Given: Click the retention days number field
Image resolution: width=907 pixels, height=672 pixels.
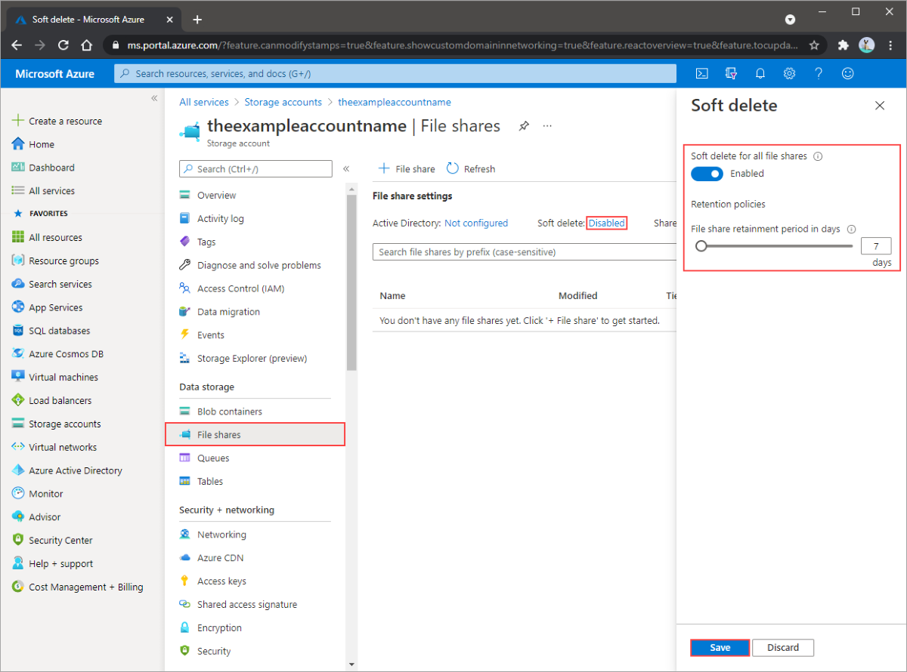Looking at the screenshot, I should (x=875, y=245).
